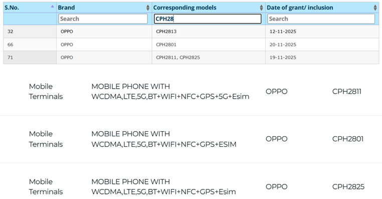Select CPH2825 in the lower listing
Viewport: 382px width, 199px height.
pyautogui.click(x=348, y=186)
